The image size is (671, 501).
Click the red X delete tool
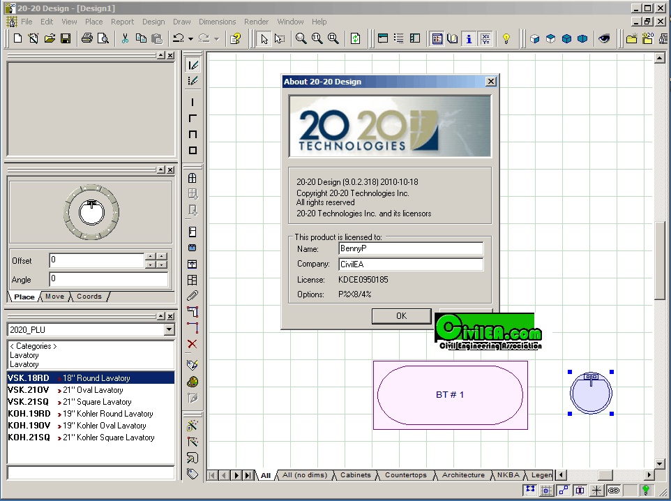click(x=193, y=344)
